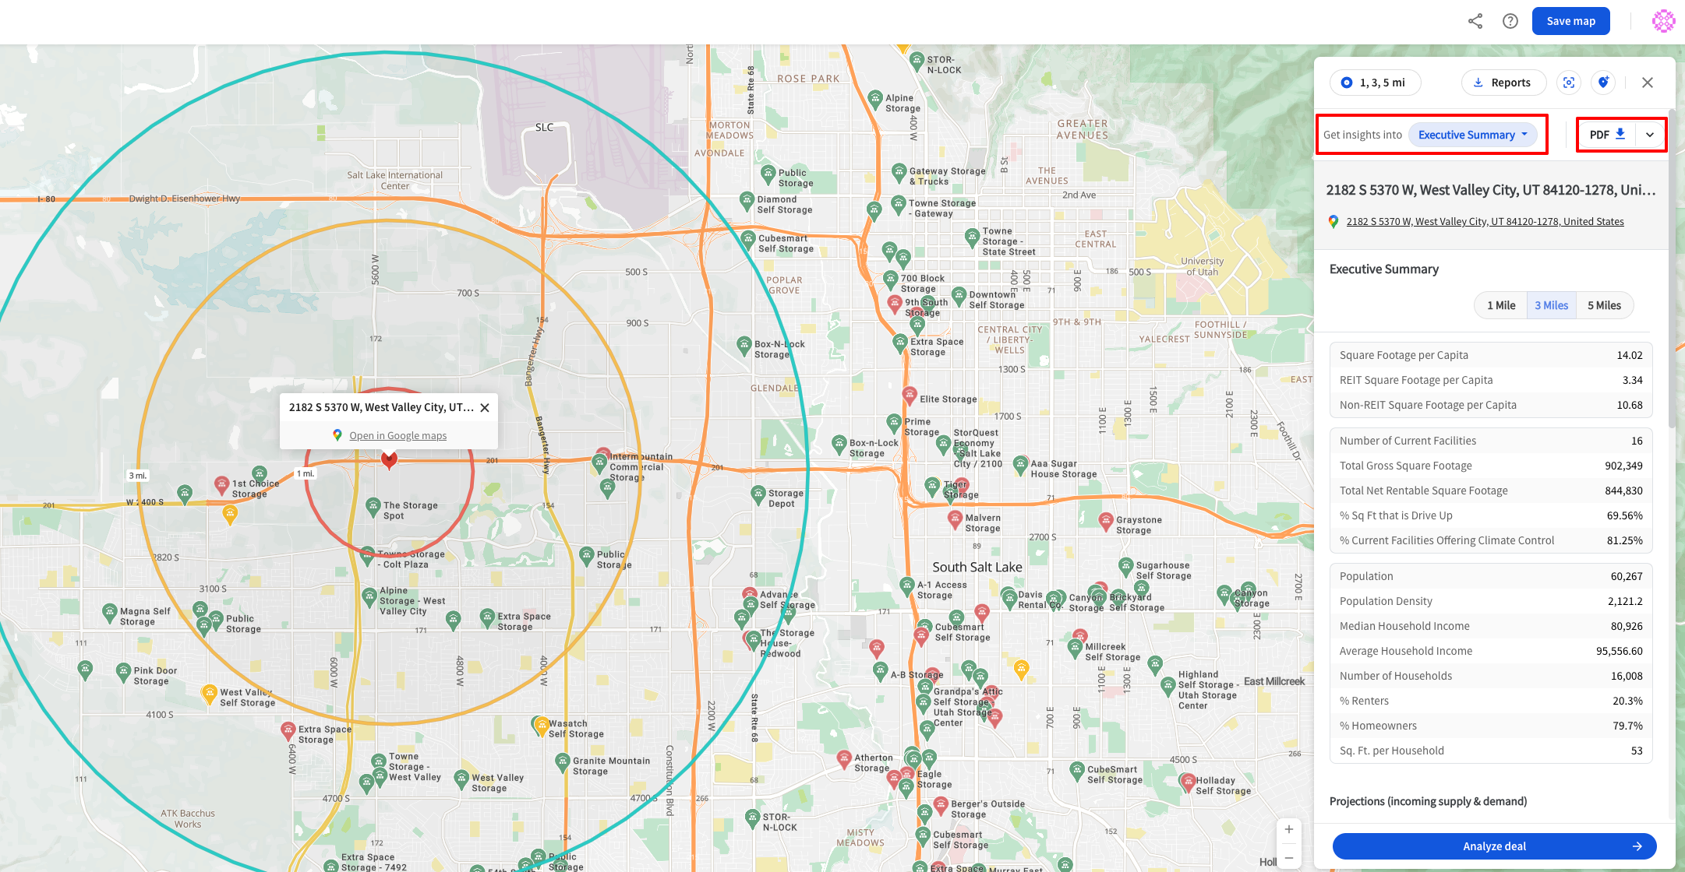Click the 3 mi. radius label on map
This screenshot has width=1685, height=872.
pos(137,475)
